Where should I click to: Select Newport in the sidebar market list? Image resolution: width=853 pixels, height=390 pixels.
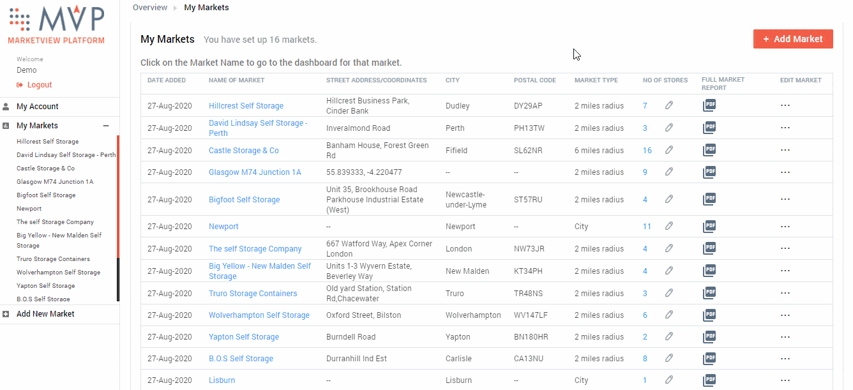tap(29, 209)
